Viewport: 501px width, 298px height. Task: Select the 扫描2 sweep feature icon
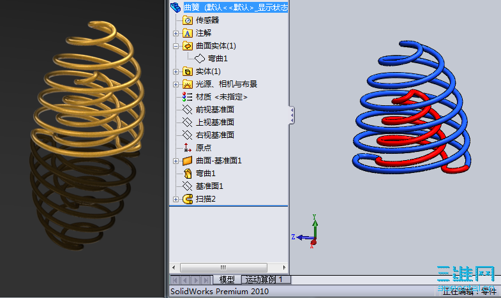tap(188, 199)
